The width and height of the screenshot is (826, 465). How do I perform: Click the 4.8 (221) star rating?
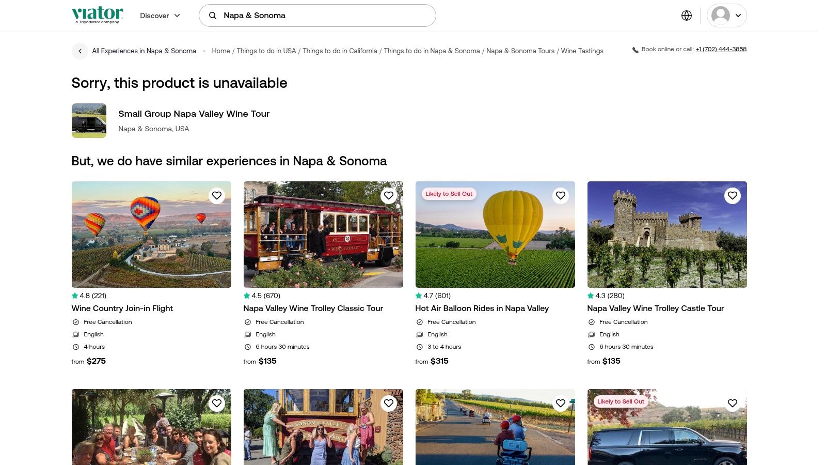pos(89,296)
